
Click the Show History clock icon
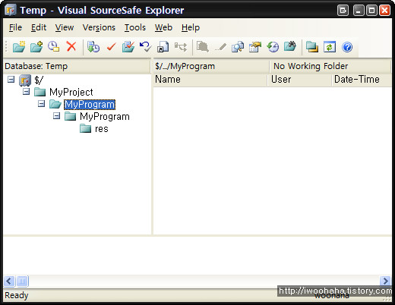[x=273, y=47]
